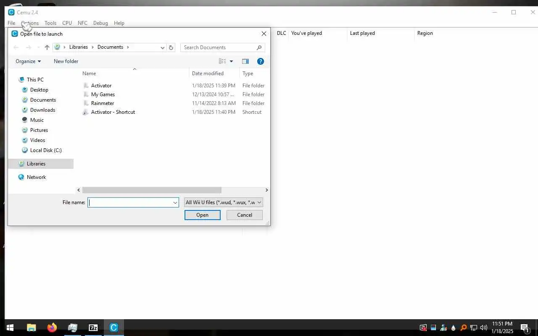
Task: Open the Options menu in Cemu
Action: 30,23
